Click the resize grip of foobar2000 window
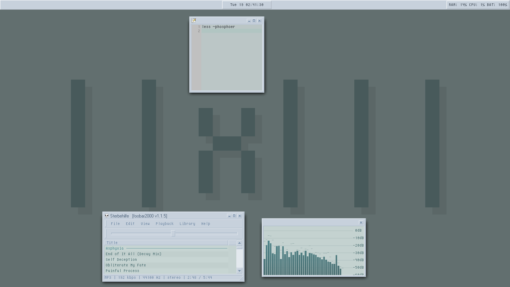The image size is (510, 287). coord(241,278)
